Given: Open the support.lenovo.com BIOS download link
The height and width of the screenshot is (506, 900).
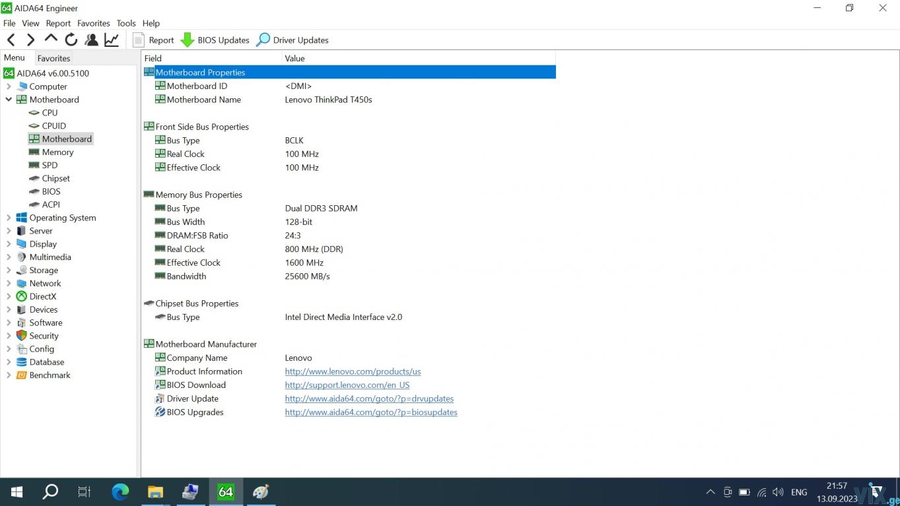Looking at the screenshot, I should coord(347,385).
